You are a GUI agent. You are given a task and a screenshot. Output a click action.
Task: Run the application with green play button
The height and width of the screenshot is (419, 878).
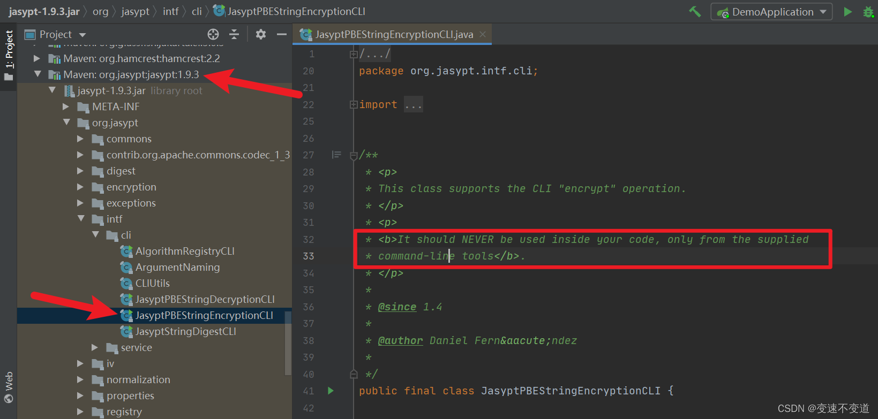(x=847, y=12)
